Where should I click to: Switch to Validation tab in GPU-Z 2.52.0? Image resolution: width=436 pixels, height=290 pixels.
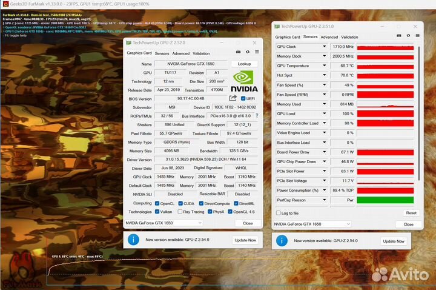201,53
